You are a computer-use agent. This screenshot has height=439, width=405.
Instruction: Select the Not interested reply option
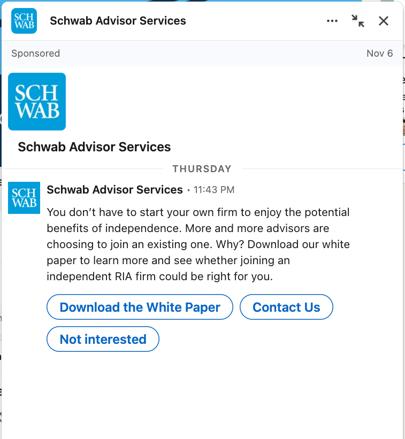tap(103, 339)
